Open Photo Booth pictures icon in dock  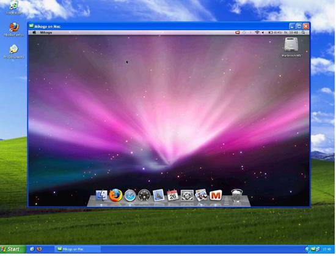[201, 195]
